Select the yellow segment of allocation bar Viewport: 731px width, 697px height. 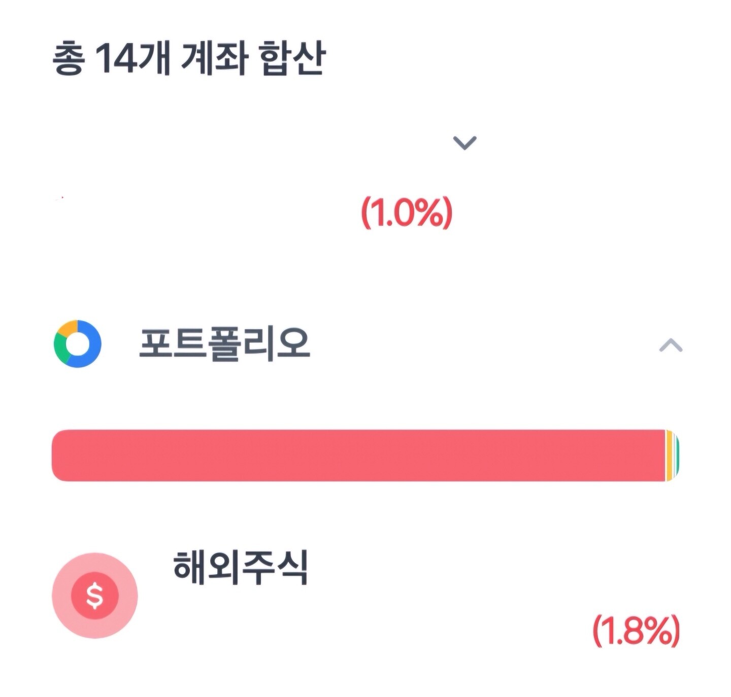670,455
